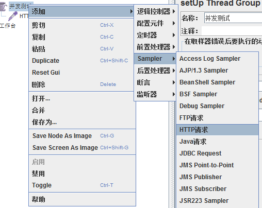Select the 工作台 node in the tree
The height and width of the screenshot is (208, 262).
pos(8,26)
